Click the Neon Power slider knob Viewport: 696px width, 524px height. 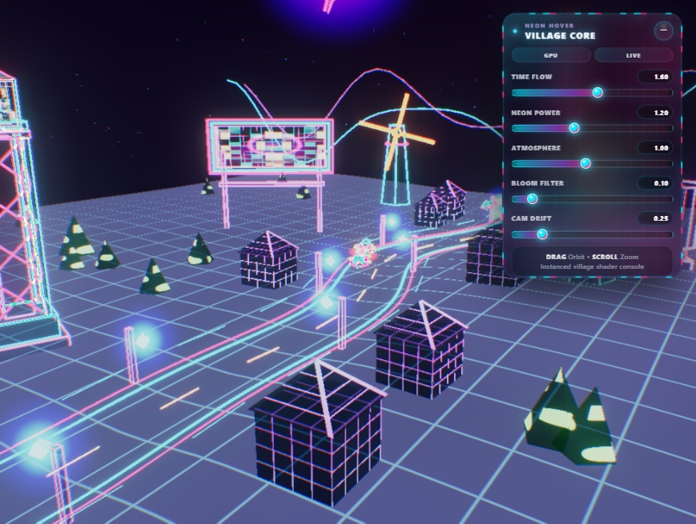point(574,128)
